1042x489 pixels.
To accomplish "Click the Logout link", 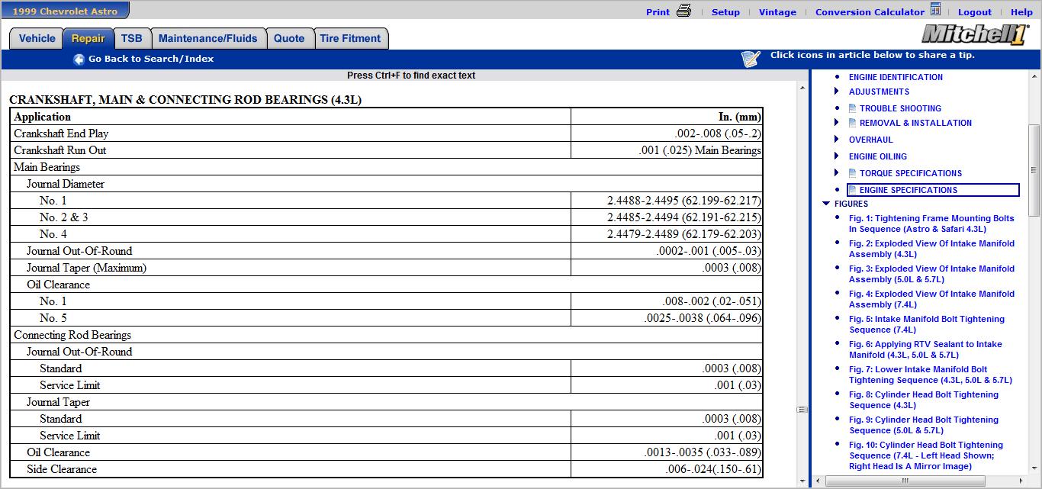I will click(x=975, y=12).
